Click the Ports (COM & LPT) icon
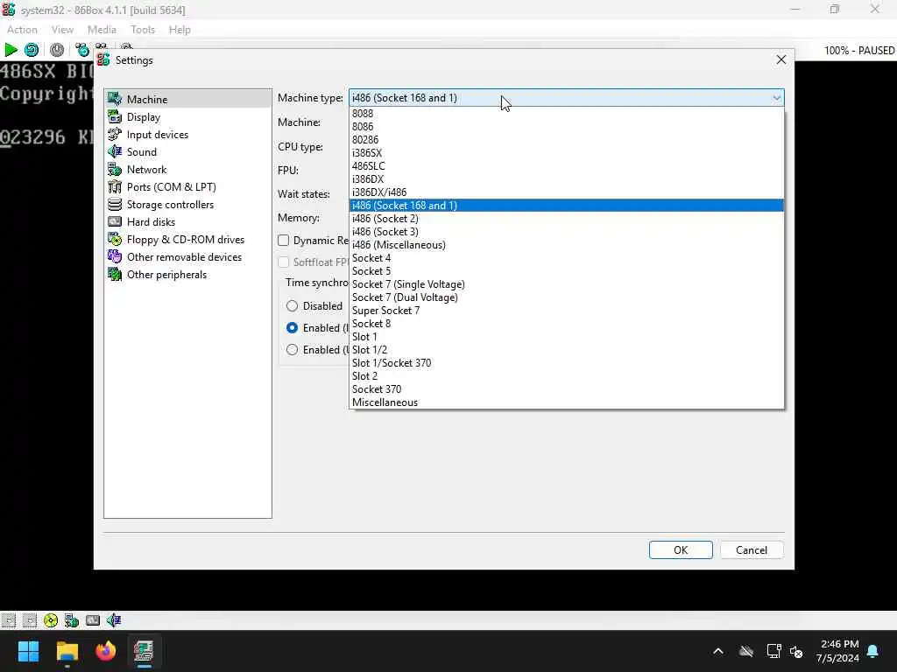Viewport: 897px width, 672px height. (x=115, y=187)
